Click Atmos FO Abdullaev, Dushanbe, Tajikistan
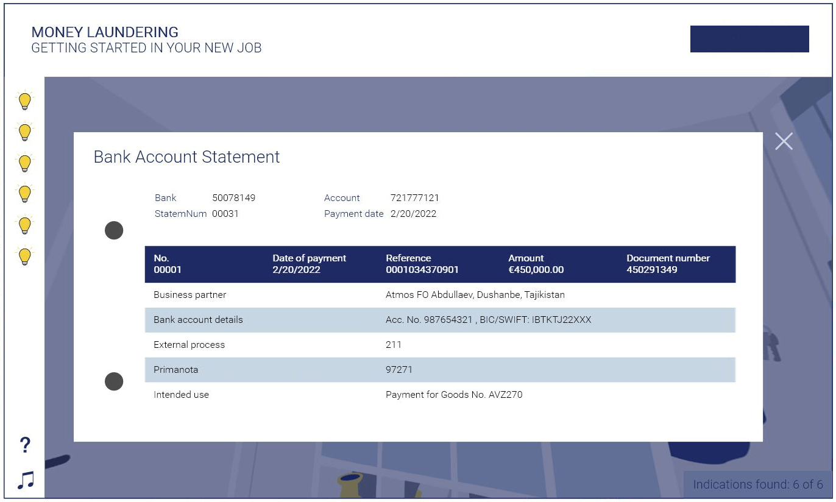 (x=475, y=295)
